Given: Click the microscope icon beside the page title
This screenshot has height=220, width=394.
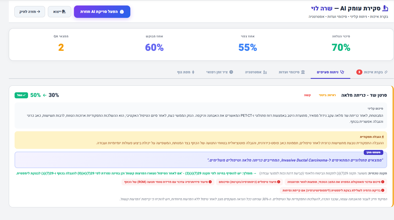Looking at the screenshot, I should [x=385, y=9].
